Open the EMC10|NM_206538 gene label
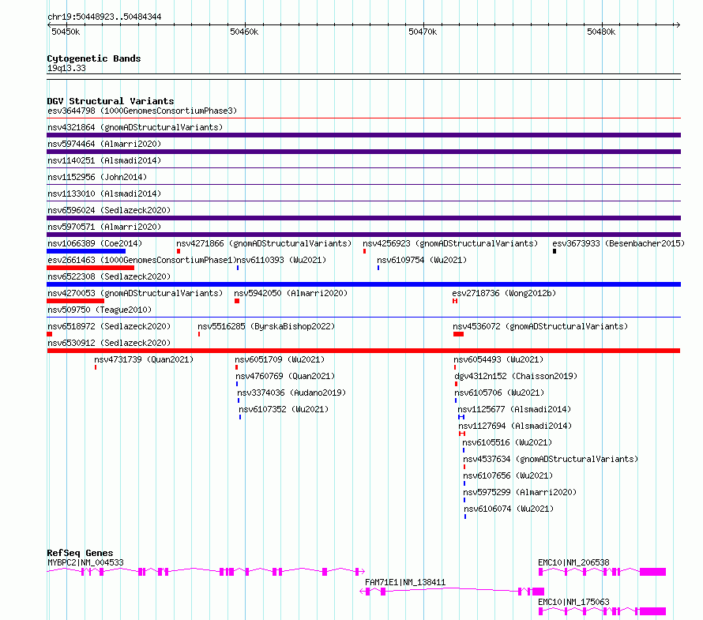The height and width of the screenshot is (620, 703). click(574, 562)
